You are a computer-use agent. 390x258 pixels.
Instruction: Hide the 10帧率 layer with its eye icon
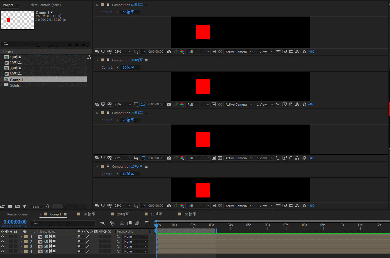3,237
